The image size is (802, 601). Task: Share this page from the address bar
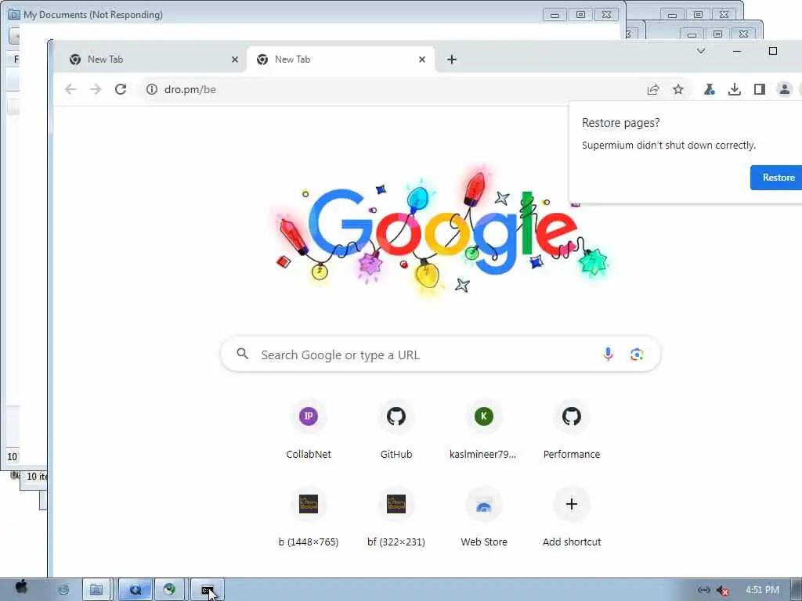[x=653, y=89]
